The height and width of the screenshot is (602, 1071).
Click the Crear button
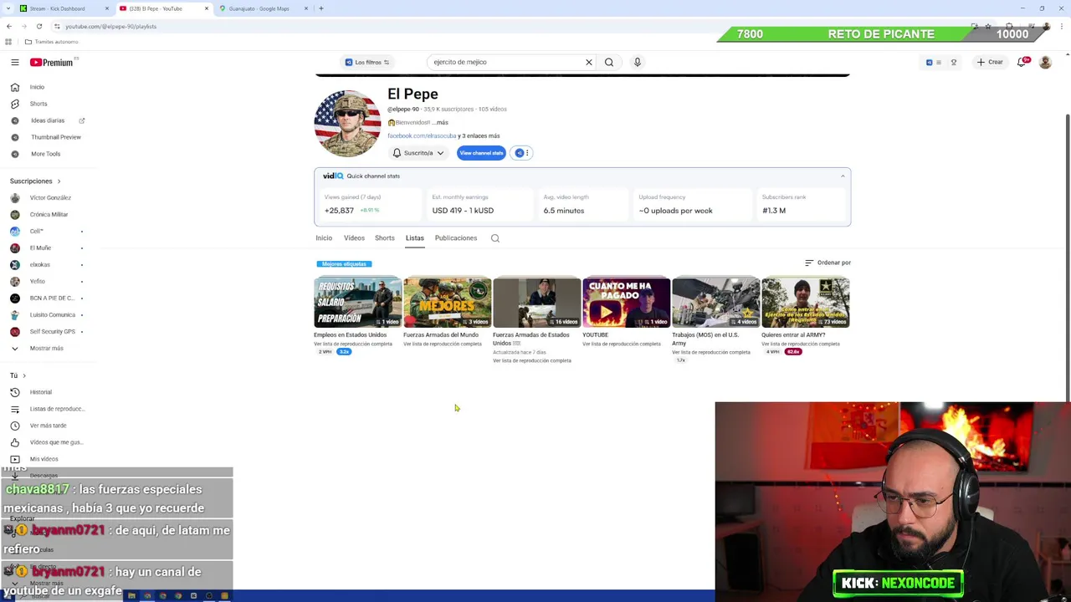coord(990,62)
